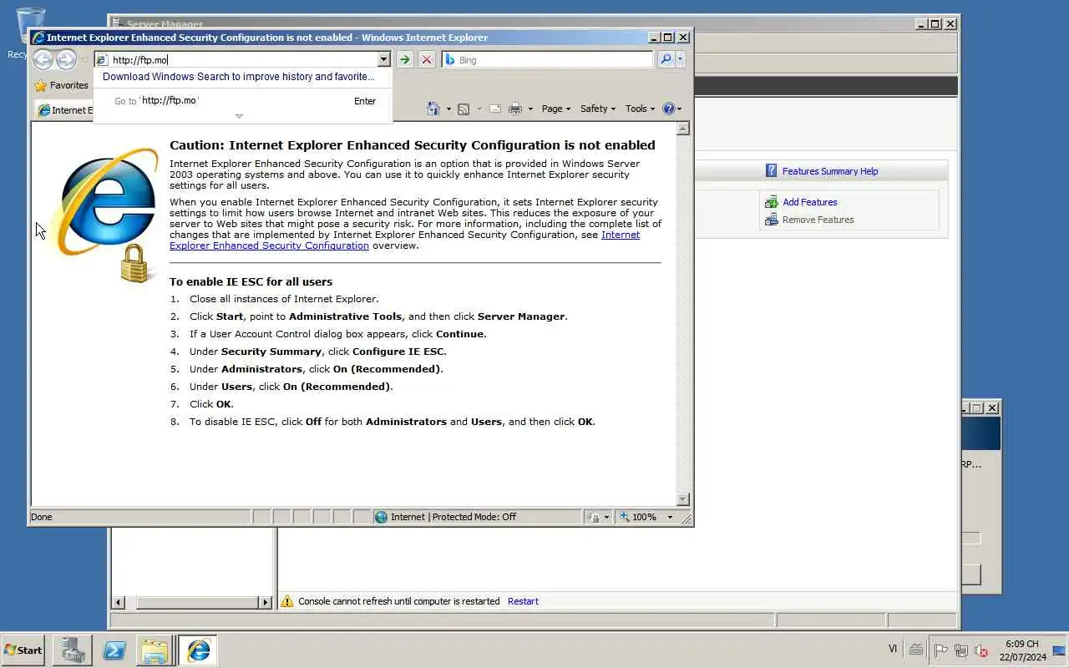Click Server Manager tree scroll right arrow
1069x668 pixels.
point(266,602)
